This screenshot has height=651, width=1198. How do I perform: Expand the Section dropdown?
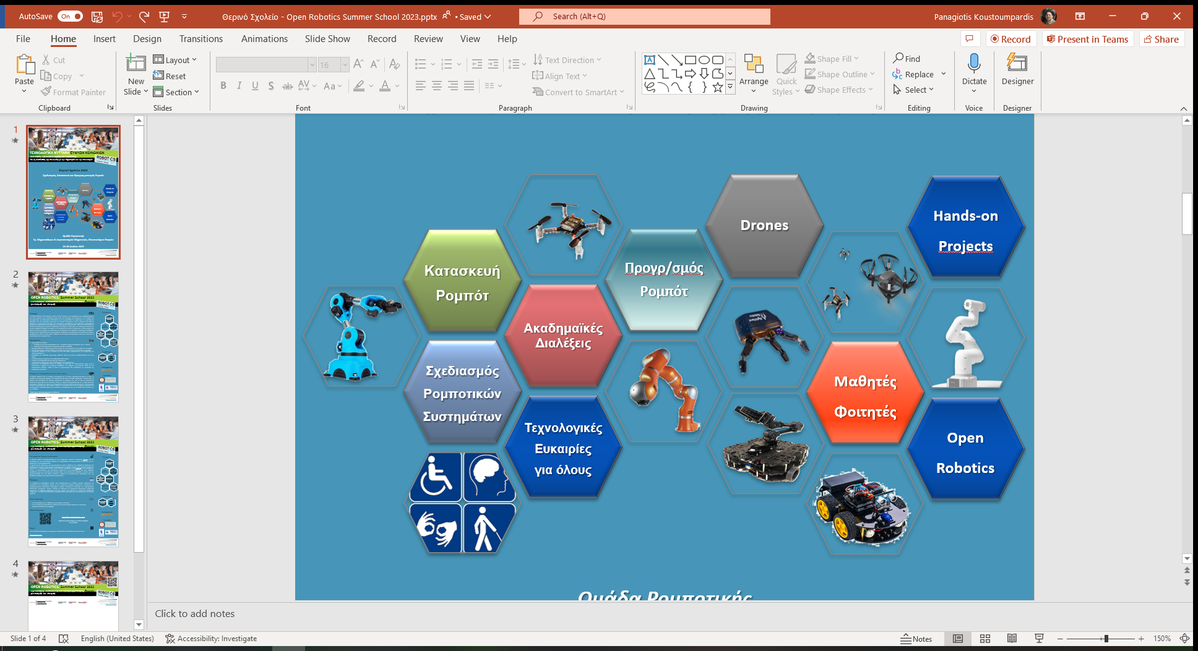[x=176, y=92]
